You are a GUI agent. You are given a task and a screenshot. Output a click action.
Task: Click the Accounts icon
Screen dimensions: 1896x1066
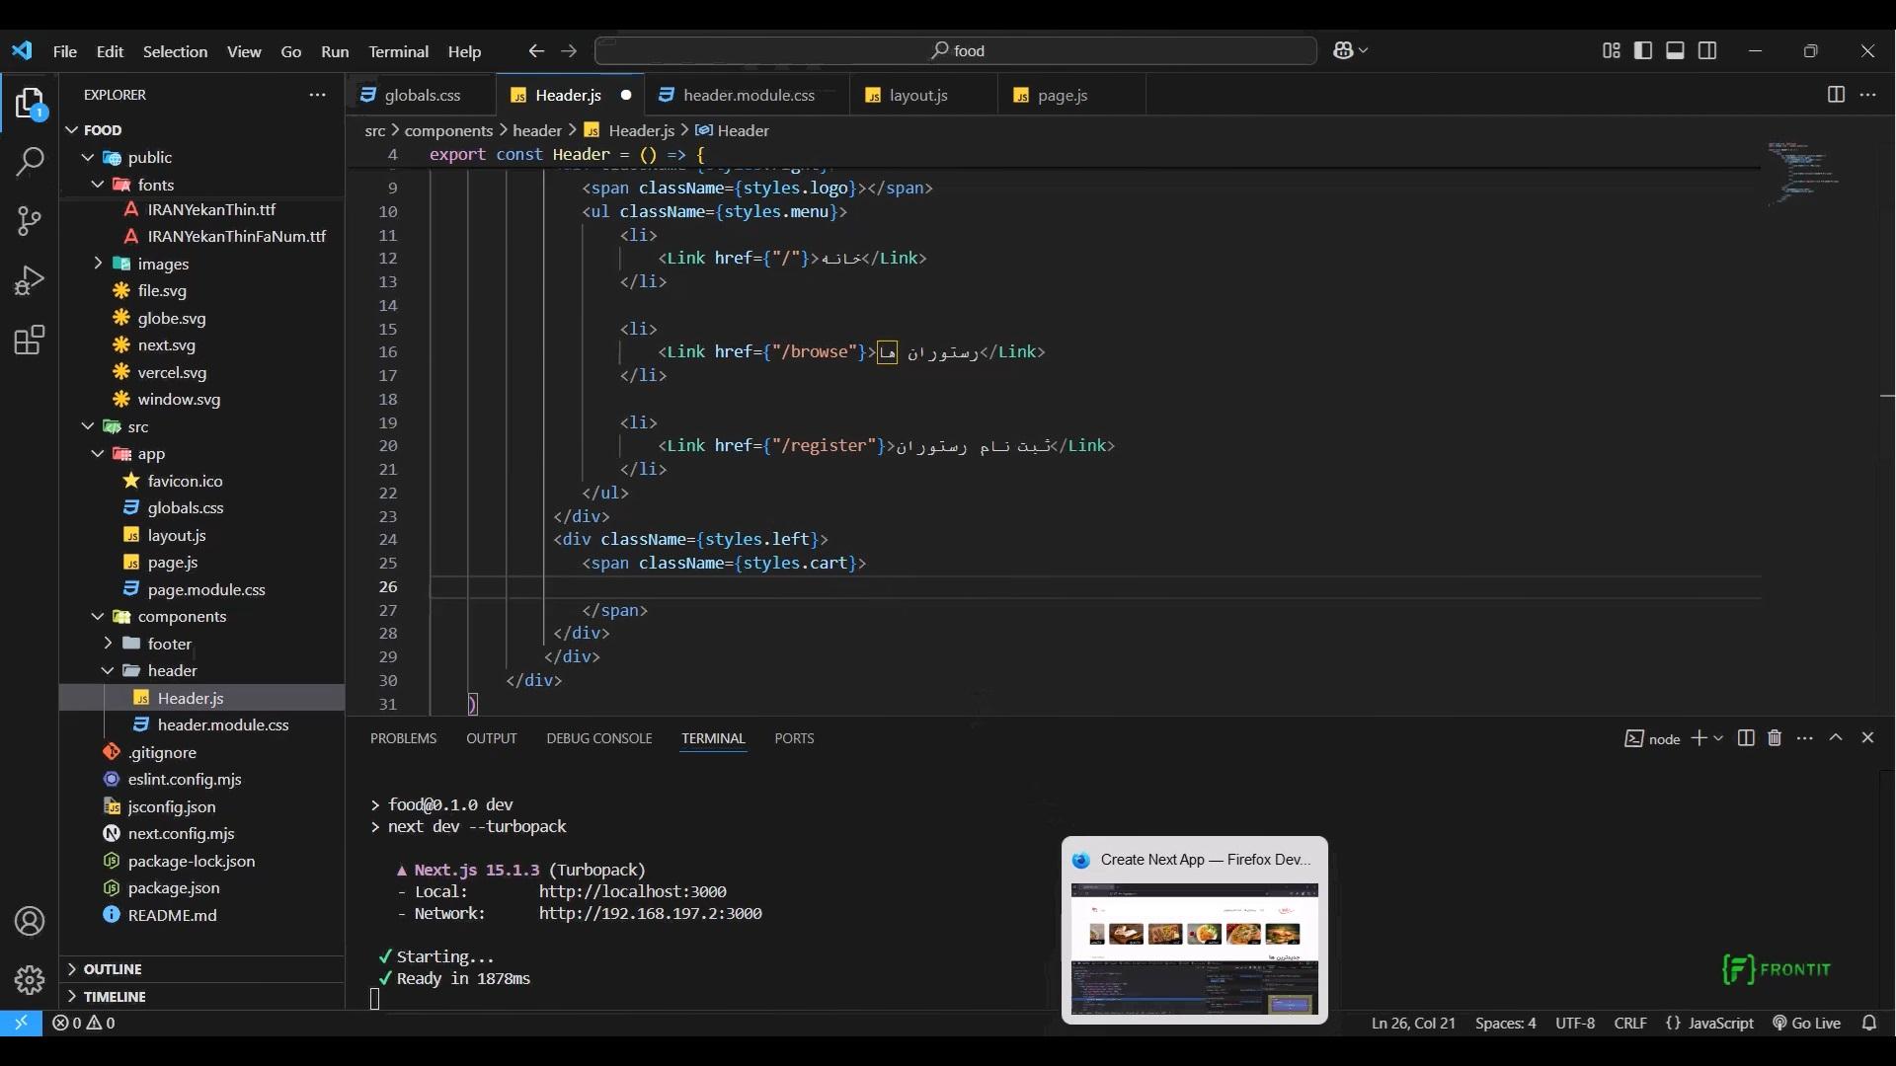pyautogui.click(x=30, y=921)
